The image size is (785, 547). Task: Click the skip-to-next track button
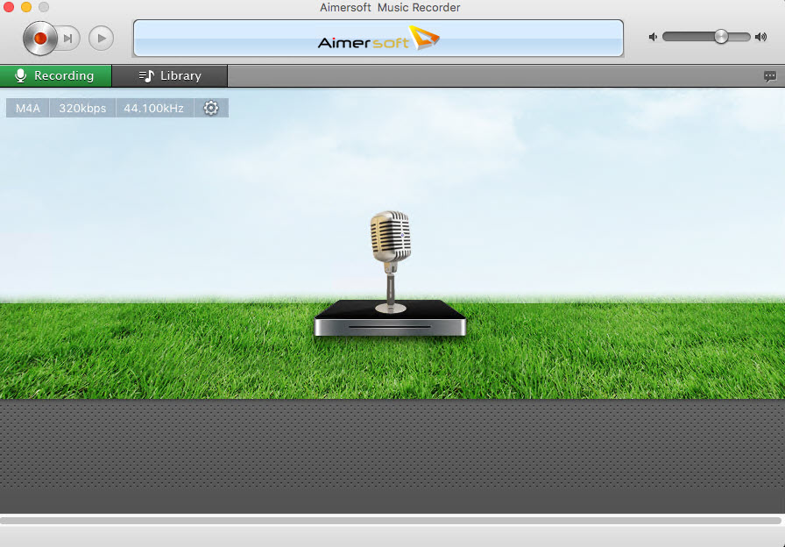coord(69,38)
